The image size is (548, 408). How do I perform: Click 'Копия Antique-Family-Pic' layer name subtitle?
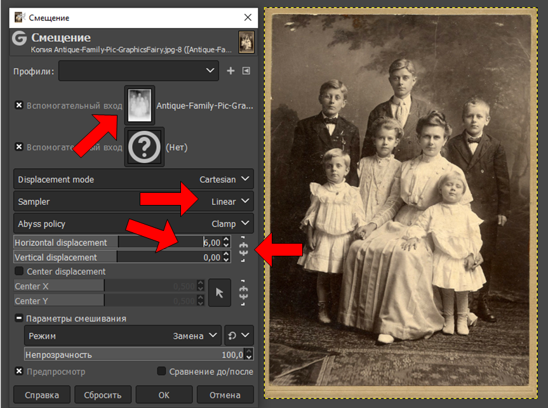pos(131,49)
